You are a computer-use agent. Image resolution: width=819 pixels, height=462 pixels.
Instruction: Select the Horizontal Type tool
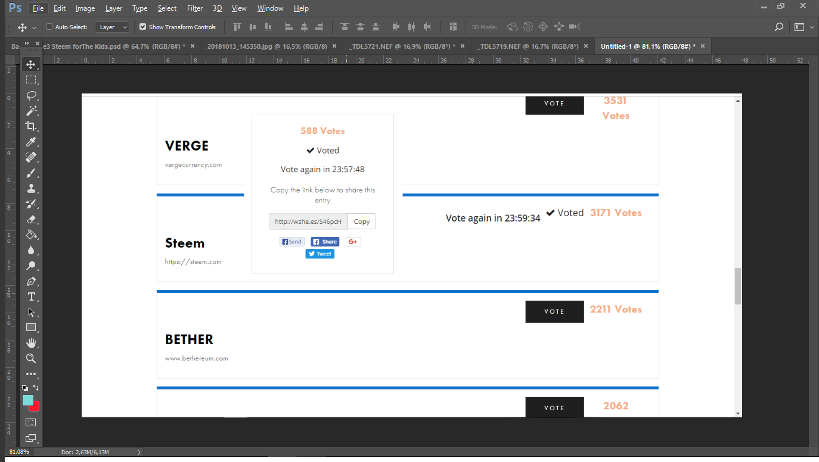click(x=31, y=296)
